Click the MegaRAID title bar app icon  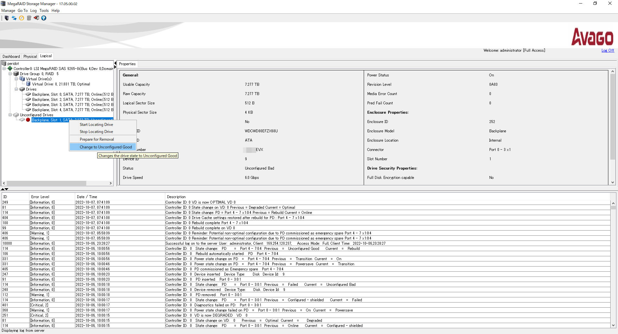coord(3,4)
